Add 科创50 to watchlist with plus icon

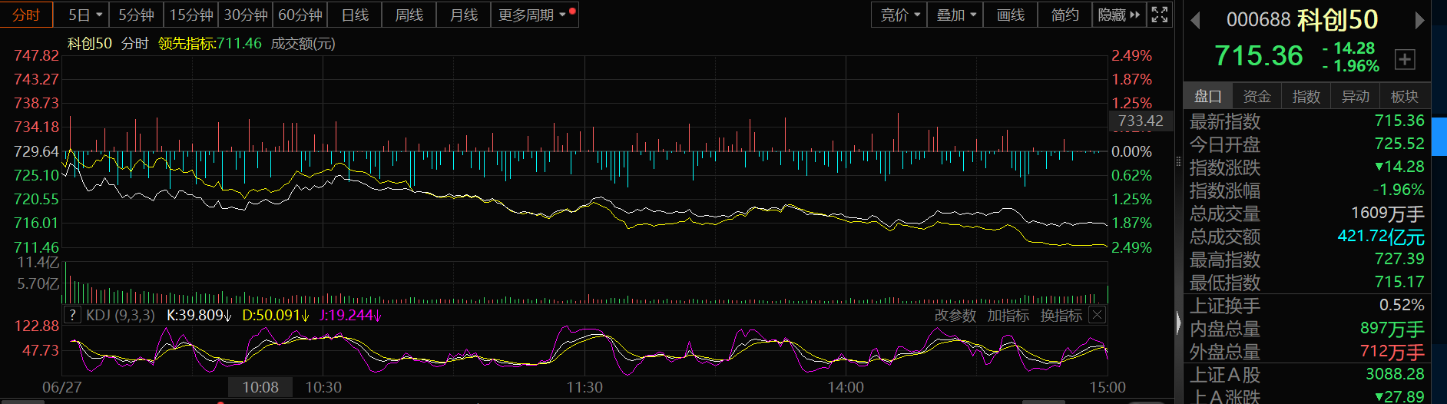1405,59
